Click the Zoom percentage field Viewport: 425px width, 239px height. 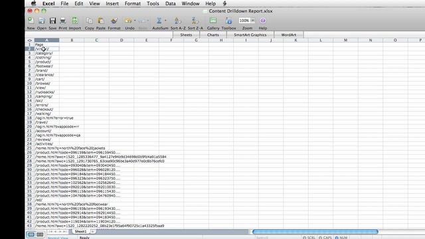pos(244,21)
